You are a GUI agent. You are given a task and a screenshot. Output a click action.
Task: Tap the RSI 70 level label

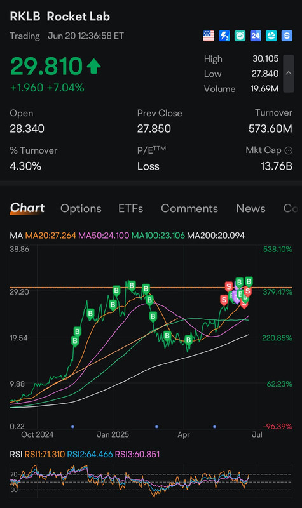coord(14,474)
